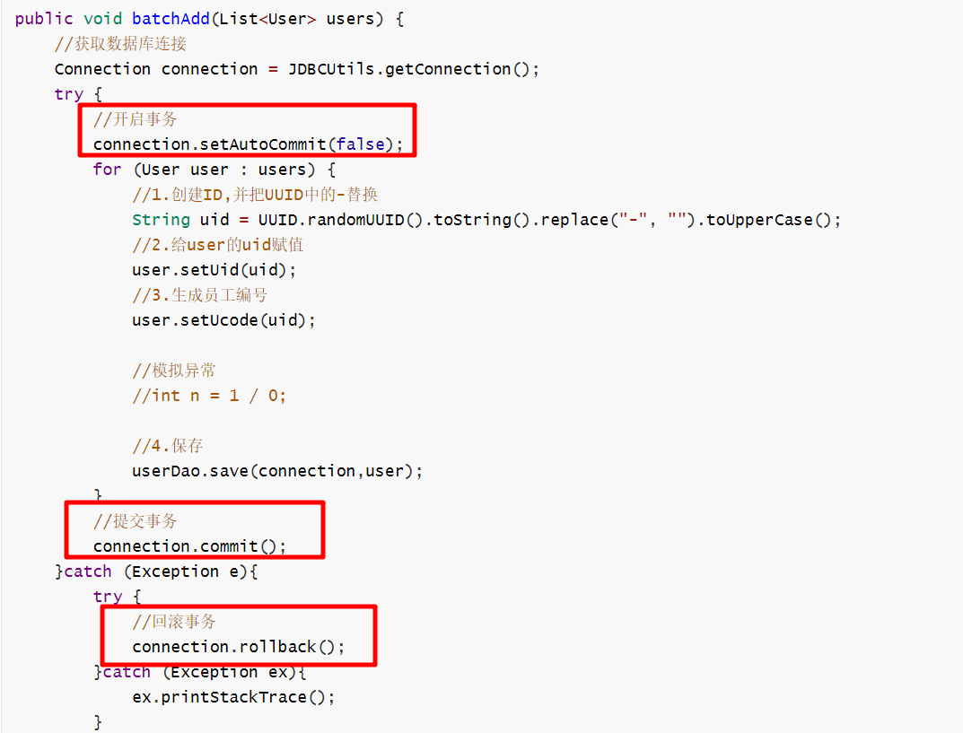The image size is (963, 733).
Task: Click the commented int n = 1 / 0 line
Action: pos(209,395)
